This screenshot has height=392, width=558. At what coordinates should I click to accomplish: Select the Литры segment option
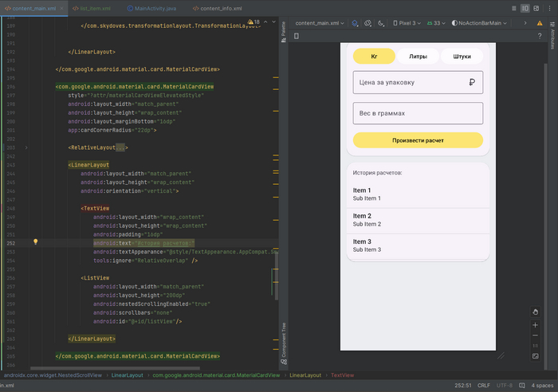click(418, 57)
